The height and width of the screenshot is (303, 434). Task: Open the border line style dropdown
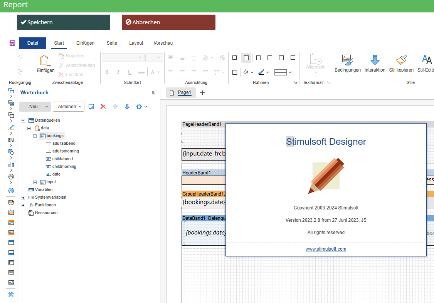click(x=283, y=72)
